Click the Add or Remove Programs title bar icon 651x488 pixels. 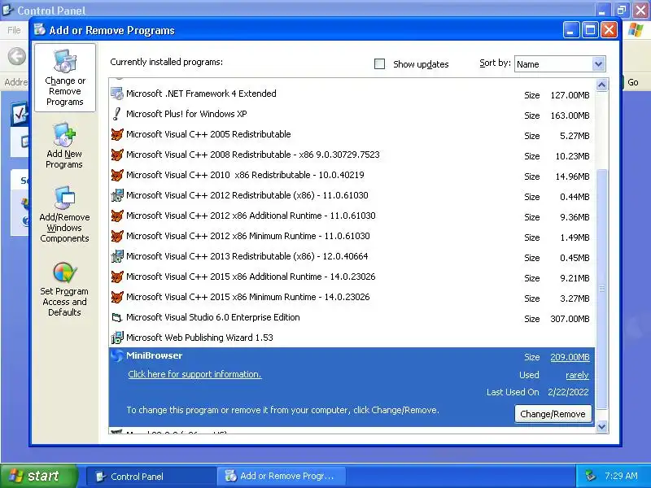pyautogui.click(x=40, y=30)
